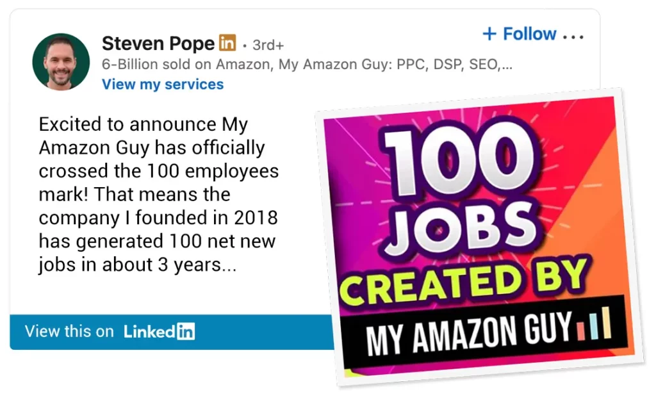Open the "View my services" link

pyautogui.click(x=162, y=84)
